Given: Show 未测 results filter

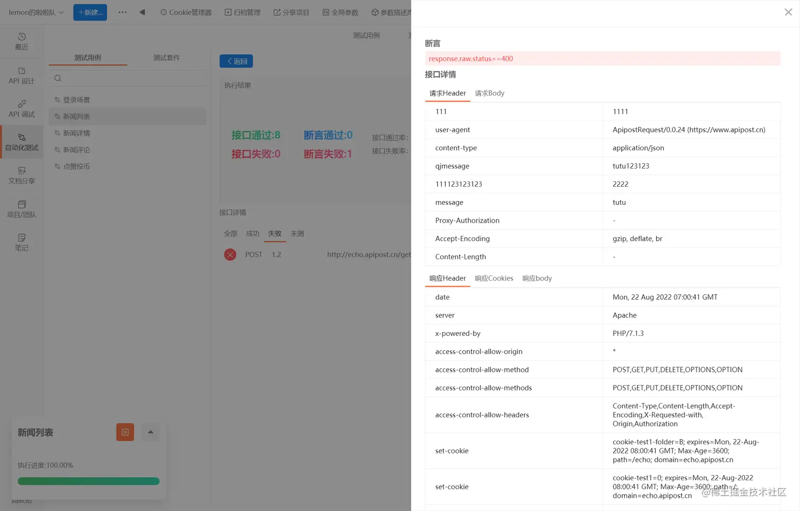Looking at the screenshot, I should [x=297, y=233].
